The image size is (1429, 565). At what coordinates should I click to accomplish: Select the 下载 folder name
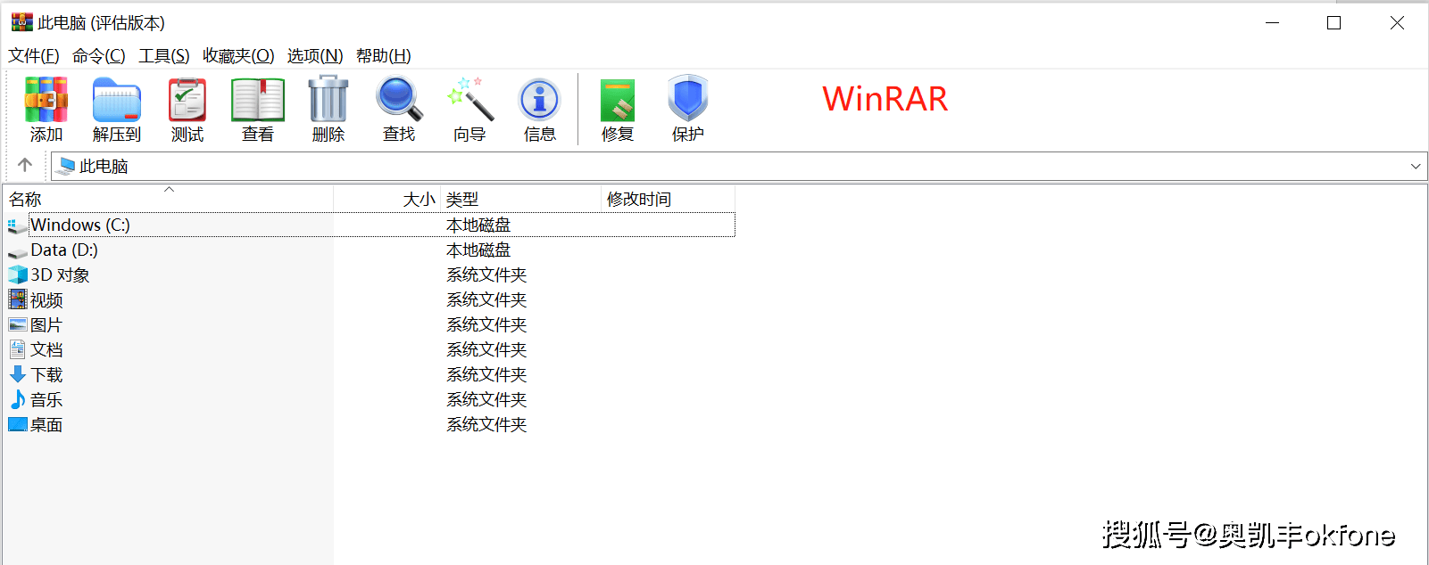[46, 375]
